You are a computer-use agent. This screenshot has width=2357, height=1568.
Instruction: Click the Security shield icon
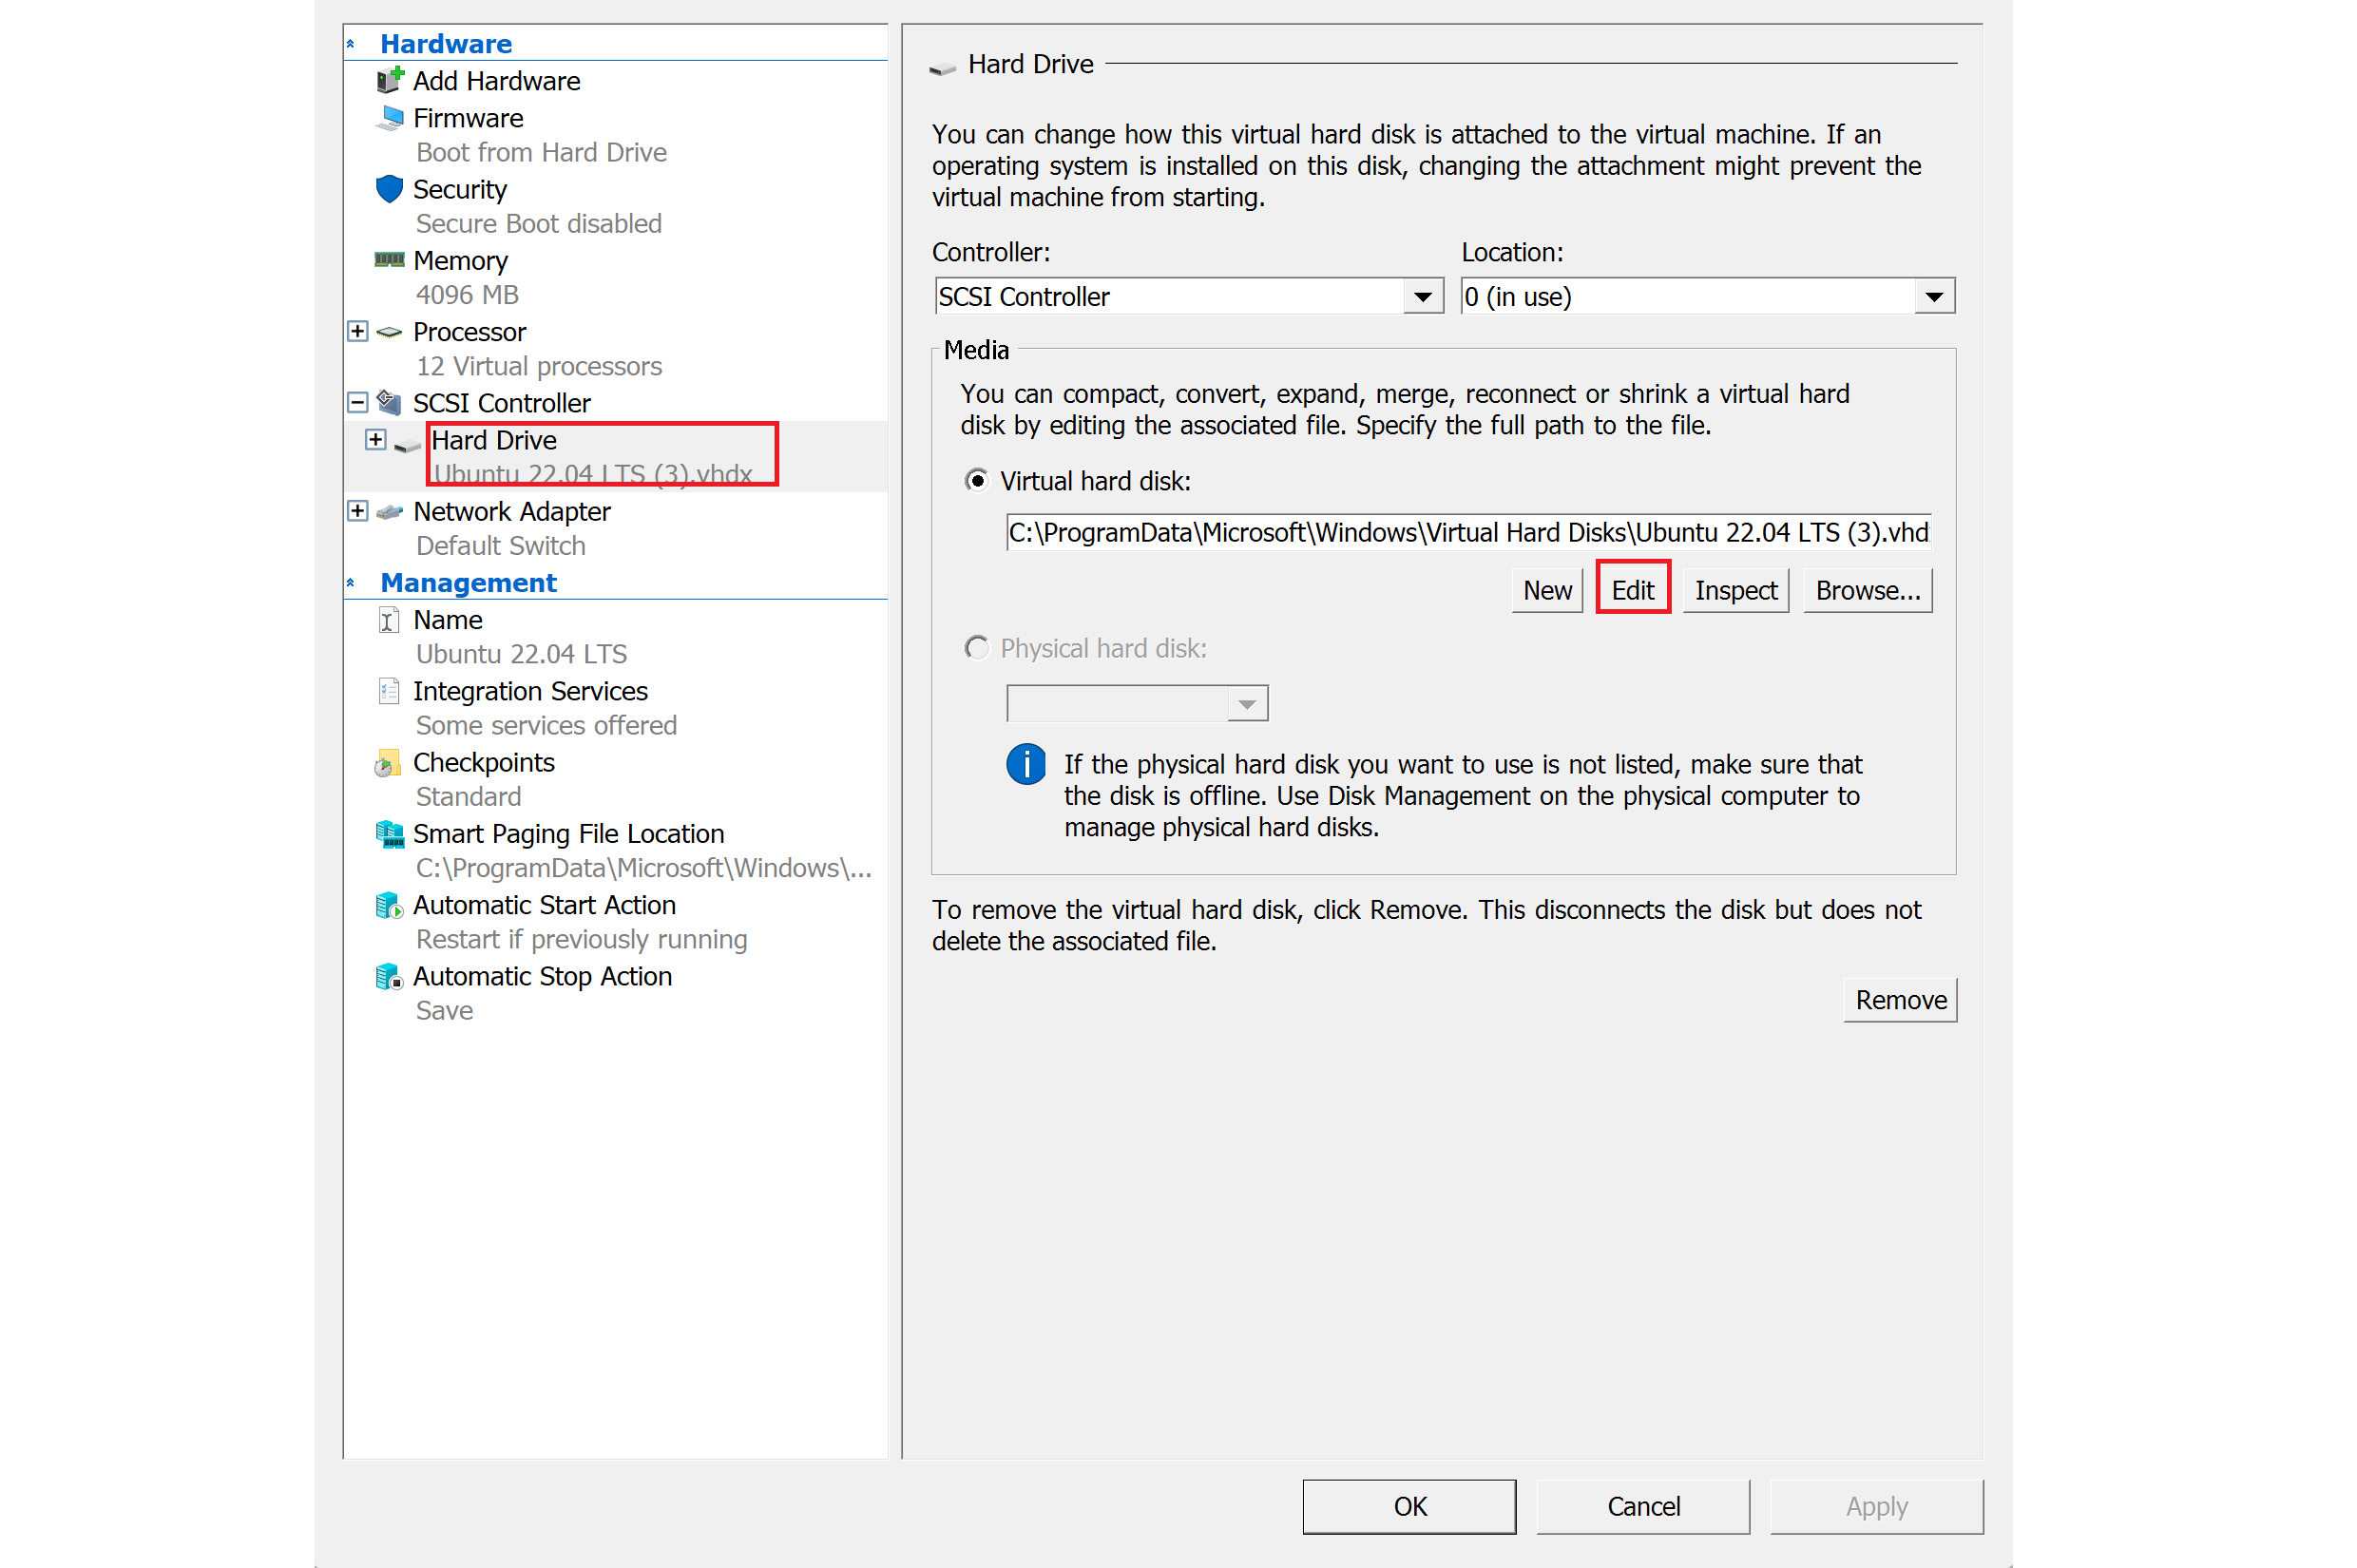pos(389,189)
